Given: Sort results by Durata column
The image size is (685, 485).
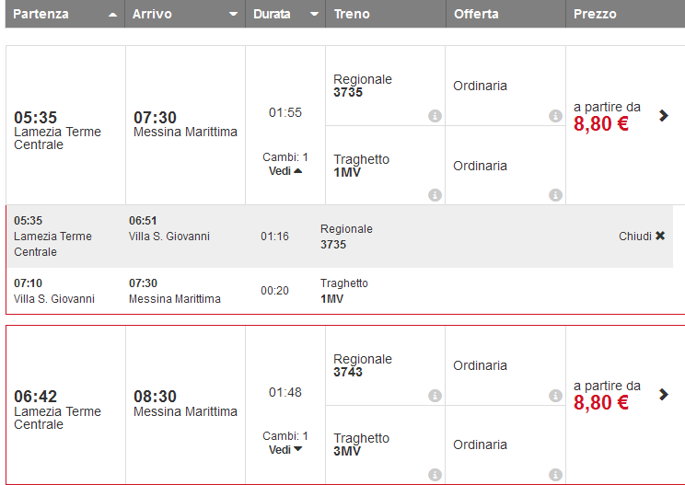Looking at the screenshot, I should [284, 15].
